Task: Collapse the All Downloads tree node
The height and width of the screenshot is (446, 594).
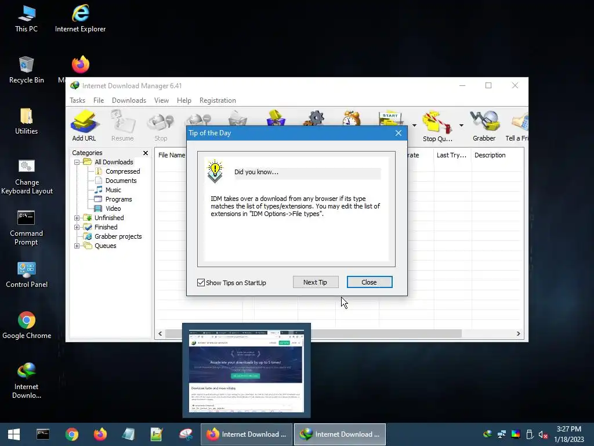Action: [77, 163]
